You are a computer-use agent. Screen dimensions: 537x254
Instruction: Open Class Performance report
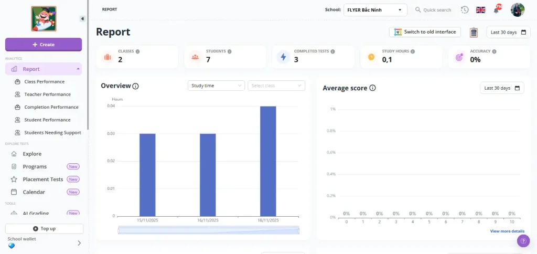coord(44,81)
